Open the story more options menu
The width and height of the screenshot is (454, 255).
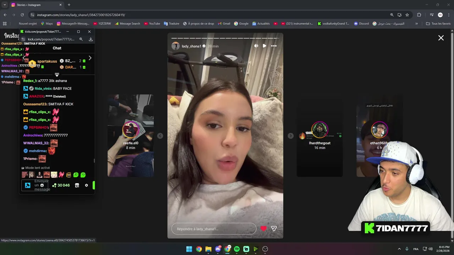click(x=274, y=46)
